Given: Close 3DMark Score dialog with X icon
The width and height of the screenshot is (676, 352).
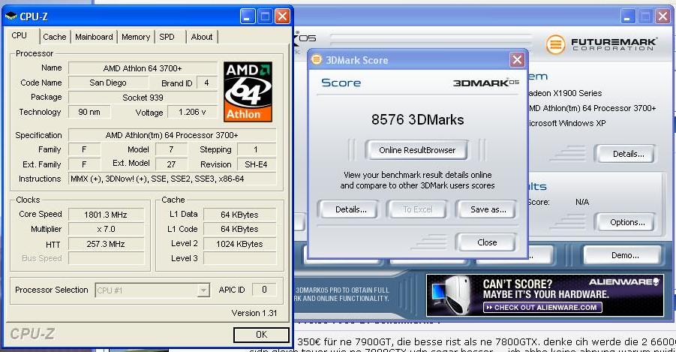Looking at the screenshot, I should pyautogui.click(x=517, y=60).
